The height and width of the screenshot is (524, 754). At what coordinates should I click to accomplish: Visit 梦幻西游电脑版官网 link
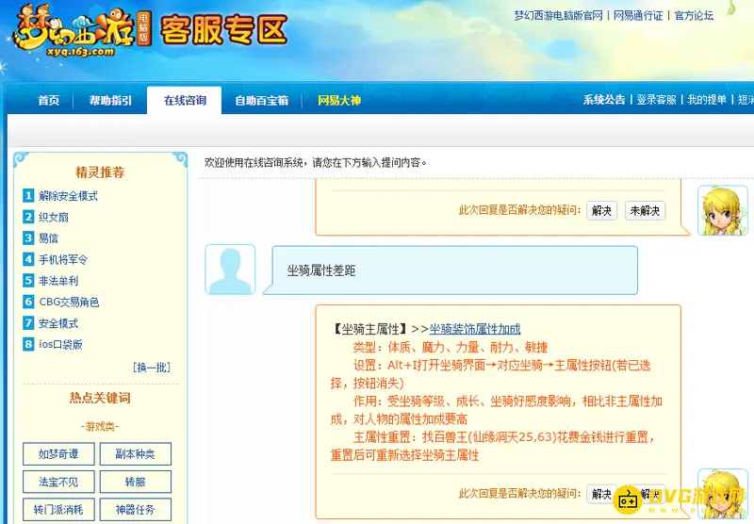tap(558, 16)
